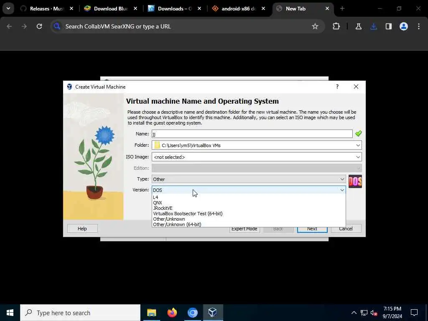
Task: Click the network status tray icon
Action: (364, 313)
